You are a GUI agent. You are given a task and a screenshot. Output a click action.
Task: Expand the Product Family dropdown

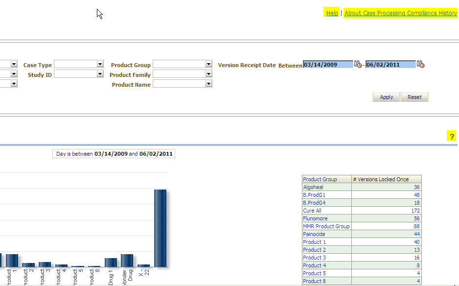coord(208,74)
